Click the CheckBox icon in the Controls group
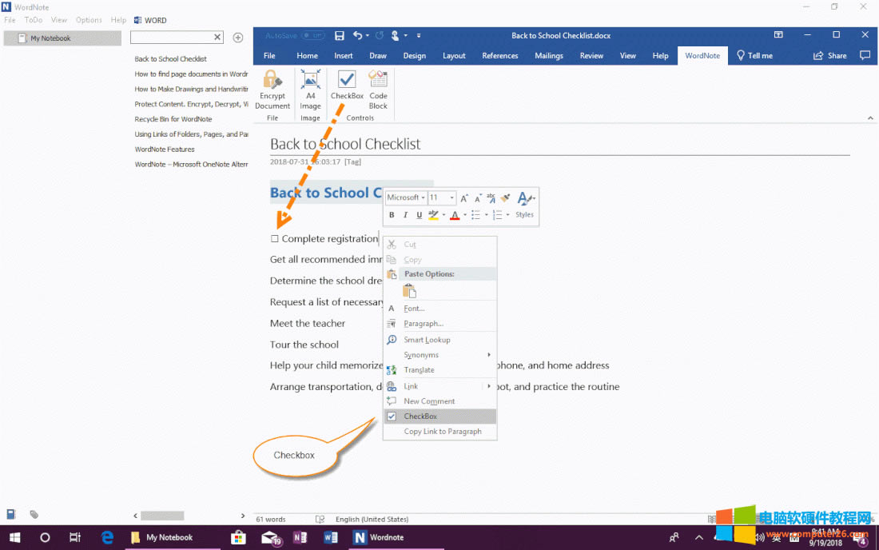This screenshot has height=550, width=879. 347,81
